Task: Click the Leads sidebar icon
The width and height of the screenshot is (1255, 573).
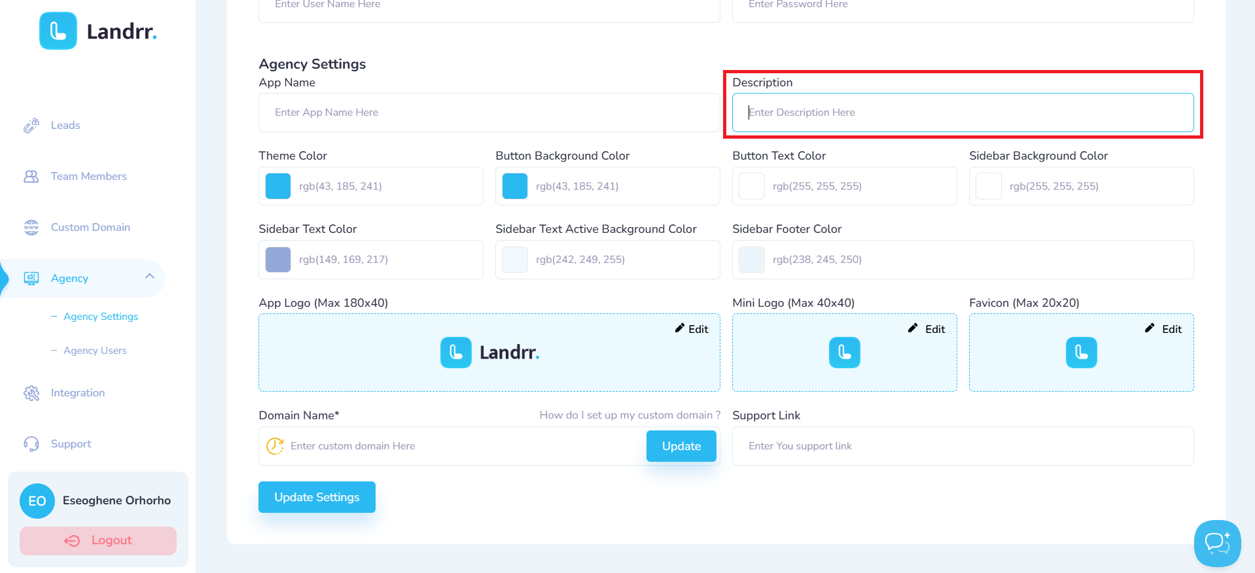Action: (x=31, y=126)
